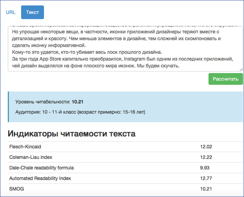Click the Flesch-Kincaid value 12.02
Viewport: 244px width, 197px height.
[x=206, y=147]
